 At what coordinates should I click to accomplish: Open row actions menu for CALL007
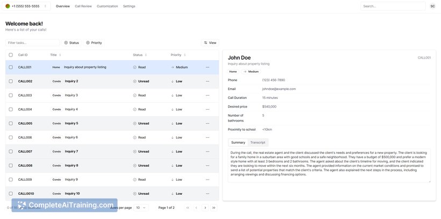207,151
